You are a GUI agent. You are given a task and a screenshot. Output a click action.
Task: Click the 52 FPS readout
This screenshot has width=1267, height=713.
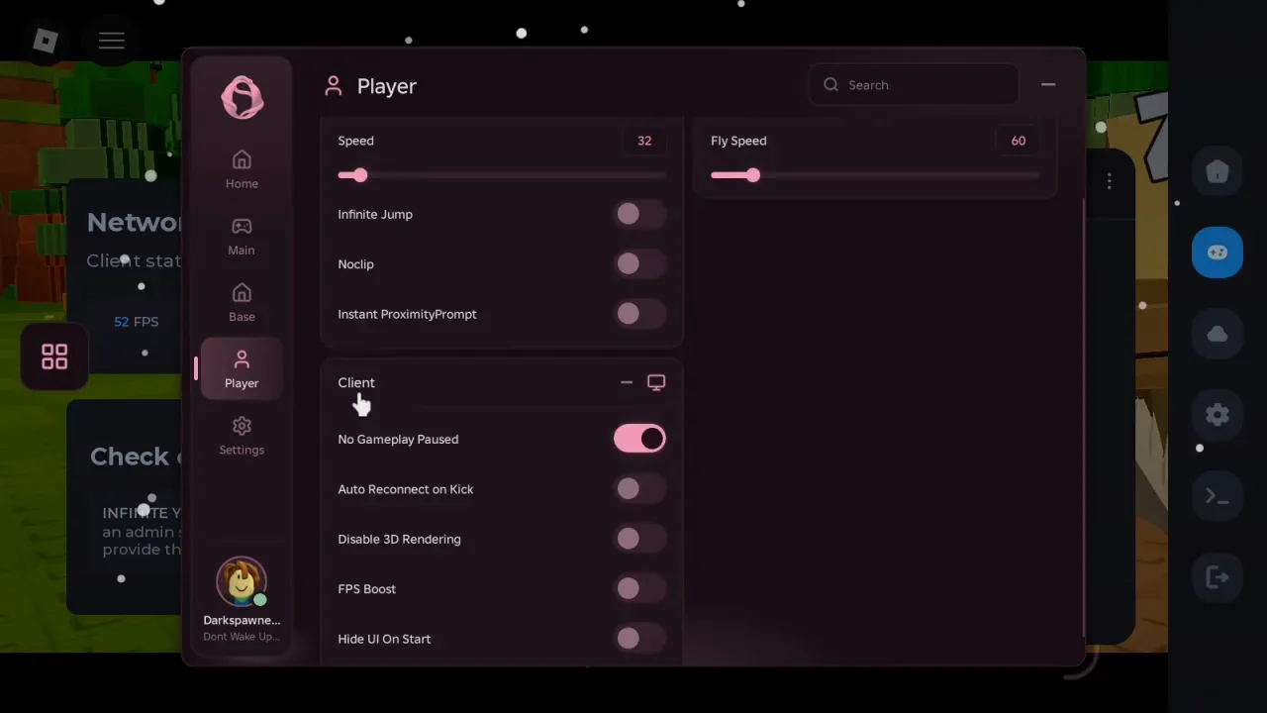[137, 322]
